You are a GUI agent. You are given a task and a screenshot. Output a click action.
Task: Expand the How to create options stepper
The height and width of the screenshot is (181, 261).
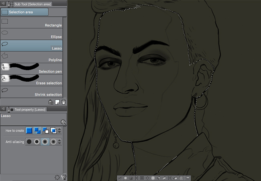(59, 130)
